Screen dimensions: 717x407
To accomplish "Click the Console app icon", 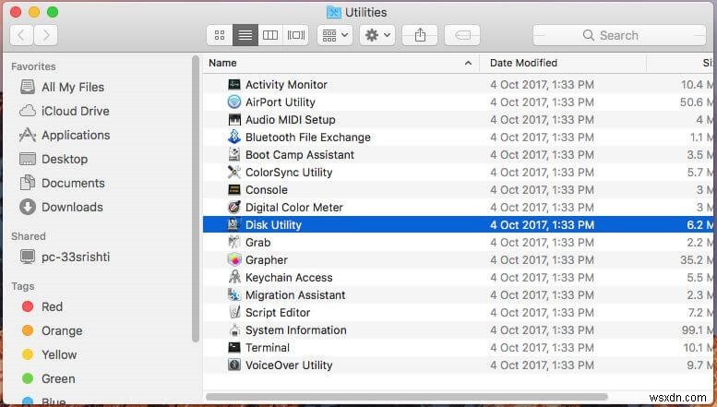I will [x=234, y=190].
